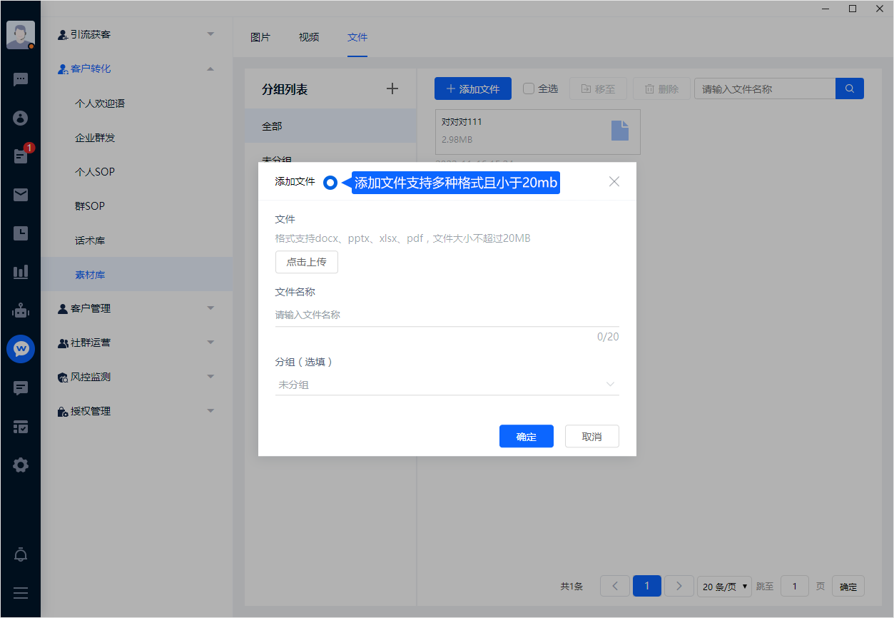Click the robot icon in sidebar

21,310
